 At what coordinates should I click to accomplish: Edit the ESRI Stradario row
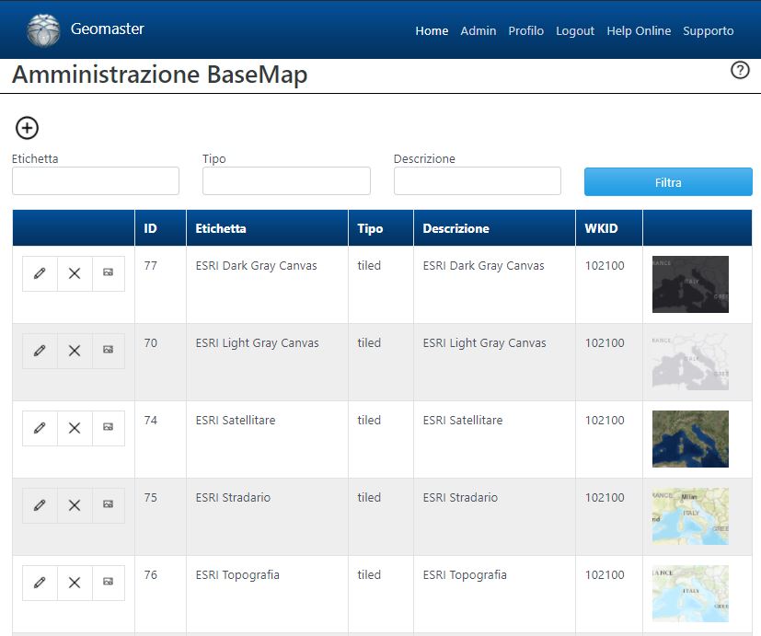pos(40,505)
